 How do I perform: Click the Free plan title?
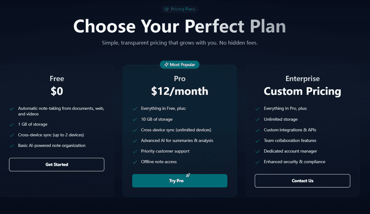pyautogui.click(x=57, y=78)
